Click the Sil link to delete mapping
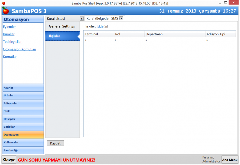The width and height of the screenshot is (240, 165). pos(106,26)
